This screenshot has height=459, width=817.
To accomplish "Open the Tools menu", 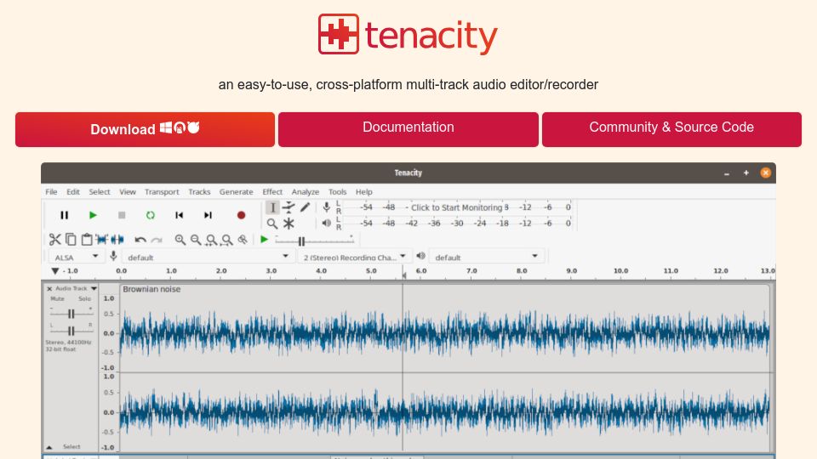I will (x=337, y=191).
